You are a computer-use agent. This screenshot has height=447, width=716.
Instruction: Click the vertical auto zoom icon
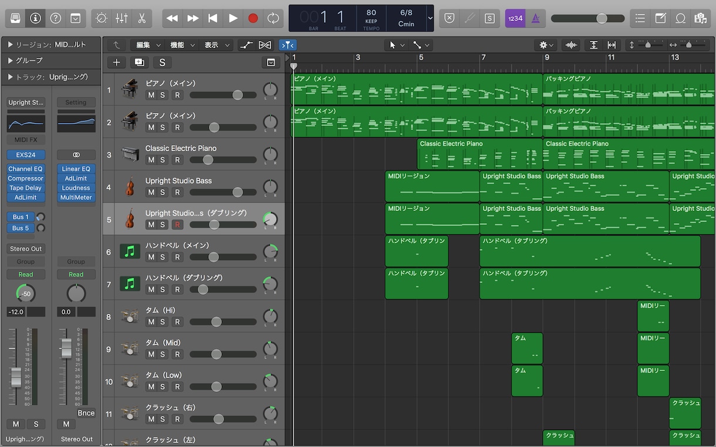pos(593,45)
